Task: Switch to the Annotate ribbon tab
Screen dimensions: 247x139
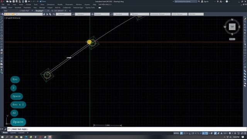Action: 18,8
